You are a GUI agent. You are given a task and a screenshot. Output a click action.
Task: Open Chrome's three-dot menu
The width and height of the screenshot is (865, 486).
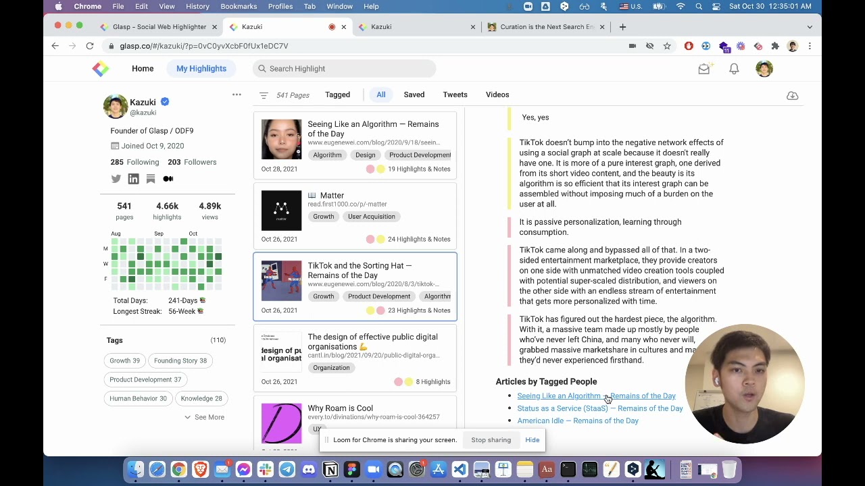point(810,46)
